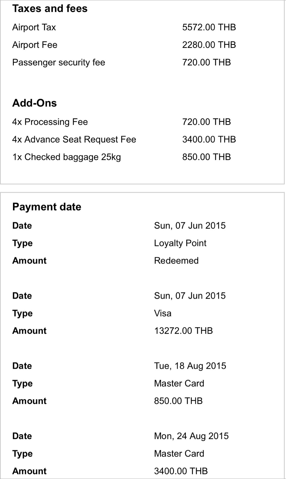The image size is (286, 479).
Task: Click the 3400.00 THB Advance Seat Request amount
Action: tap(209, 139)
